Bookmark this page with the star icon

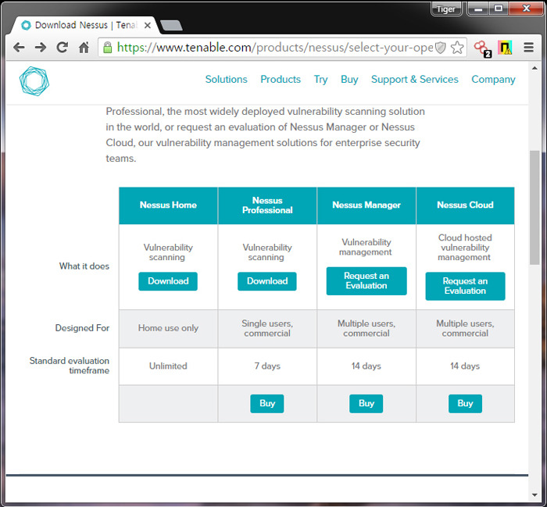coord(457,48)
